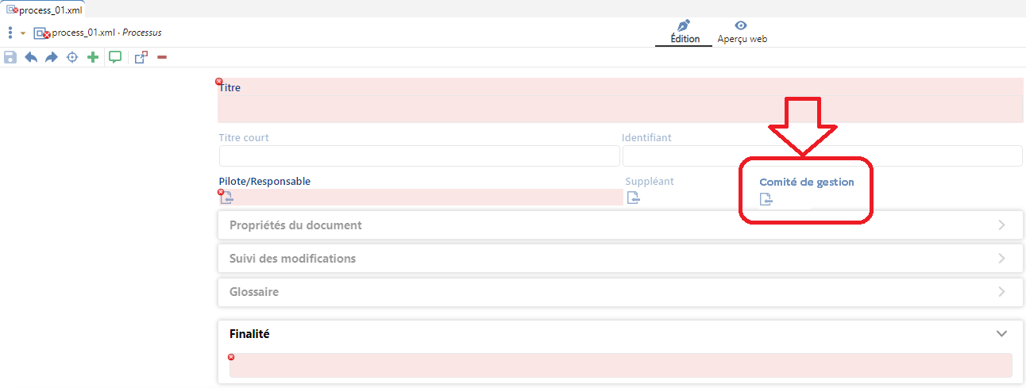
Task: Redo the last undone edit
Action: pyautogui.click(x=52, y=57)
